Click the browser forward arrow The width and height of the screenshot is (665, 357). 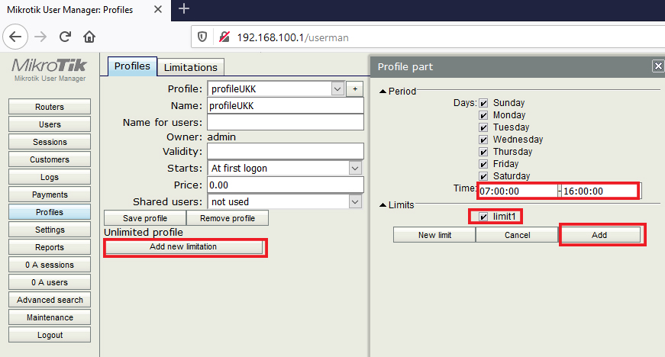[40, 37]
